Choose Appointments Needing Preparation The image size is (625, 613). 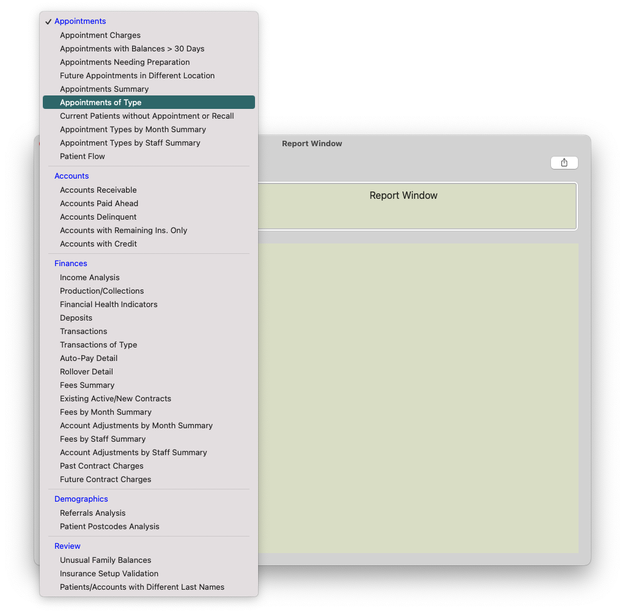[125, 62]
